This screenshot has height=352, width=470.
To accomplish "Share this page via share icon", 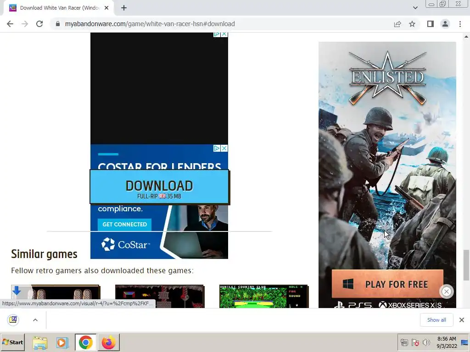I will click(397, 24).
